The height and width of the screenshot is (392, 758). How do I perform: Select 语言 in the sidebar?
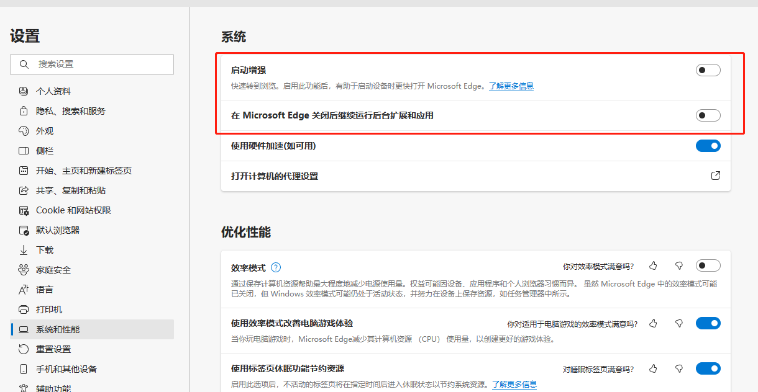coord(92,290)
